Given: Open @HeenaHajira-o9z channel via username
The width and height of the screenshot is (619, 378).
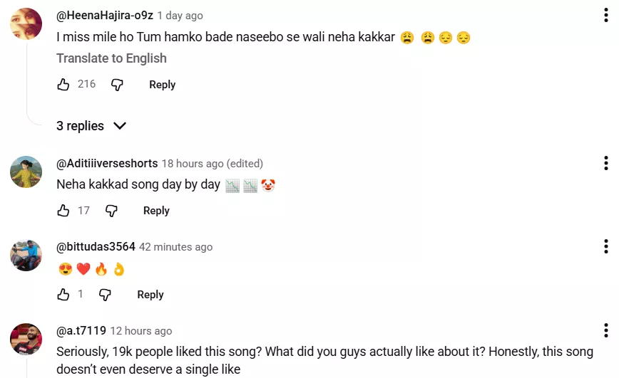Looking at the screenshot, I should tap(104, 16).
